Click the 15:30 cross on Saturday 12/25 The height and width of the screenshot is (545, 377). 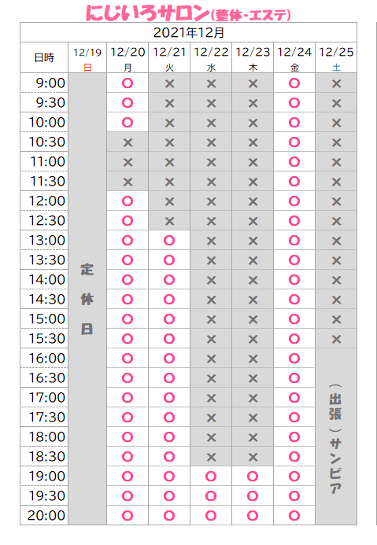[x=336, y=339]
